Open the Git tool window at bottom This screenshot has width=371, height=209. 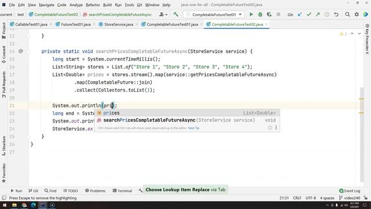pos(34,191)
